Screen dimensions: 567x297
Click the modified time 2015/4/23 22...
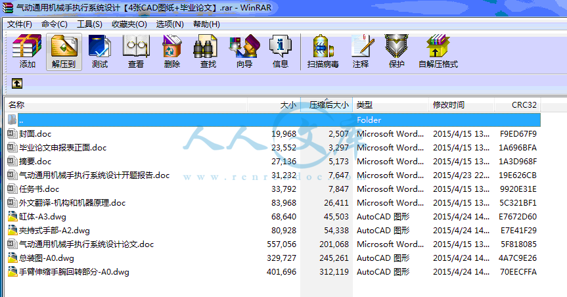(x=461, y=175)
